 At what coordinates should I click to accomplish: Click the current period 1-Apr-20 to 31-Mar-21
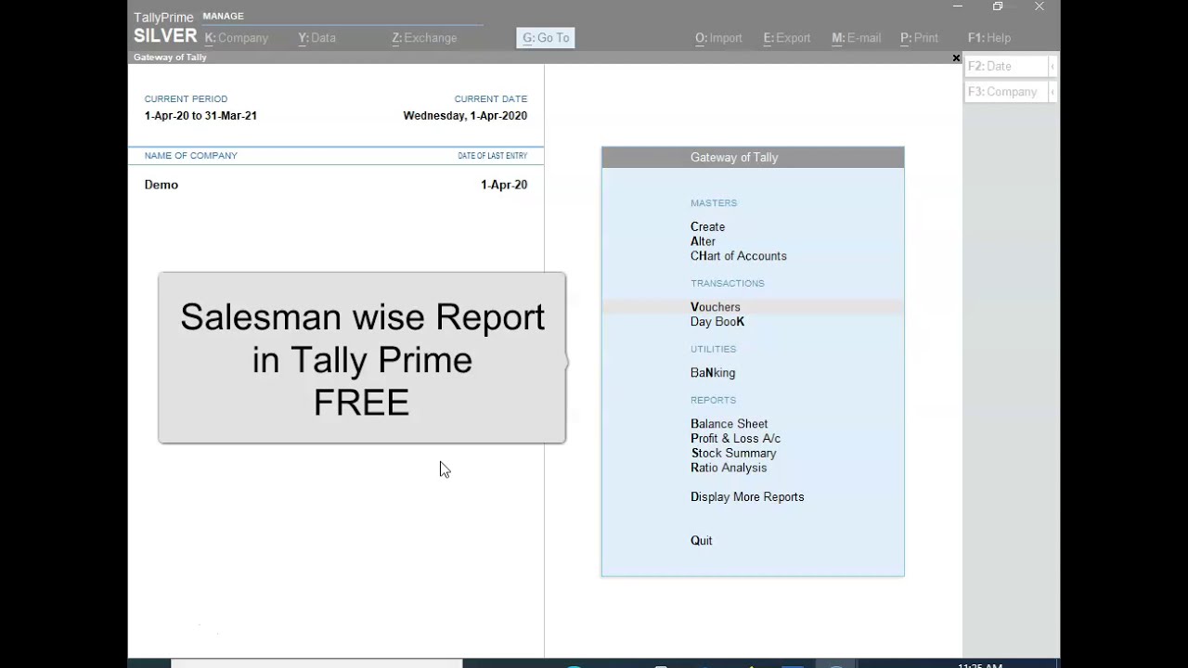(x=200, y=116)
